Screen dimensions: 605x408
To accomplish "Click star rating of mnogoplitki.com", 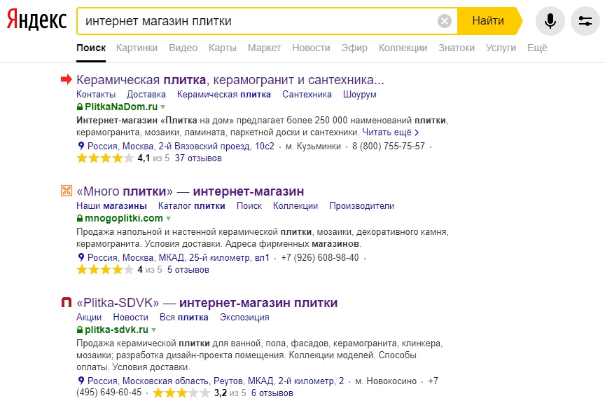I will 105,269.
